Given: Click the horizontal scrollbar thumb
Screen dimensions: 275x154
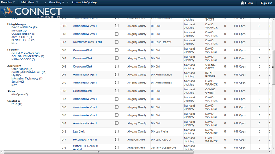Looking at the screenshot, I should click(99, 152).
